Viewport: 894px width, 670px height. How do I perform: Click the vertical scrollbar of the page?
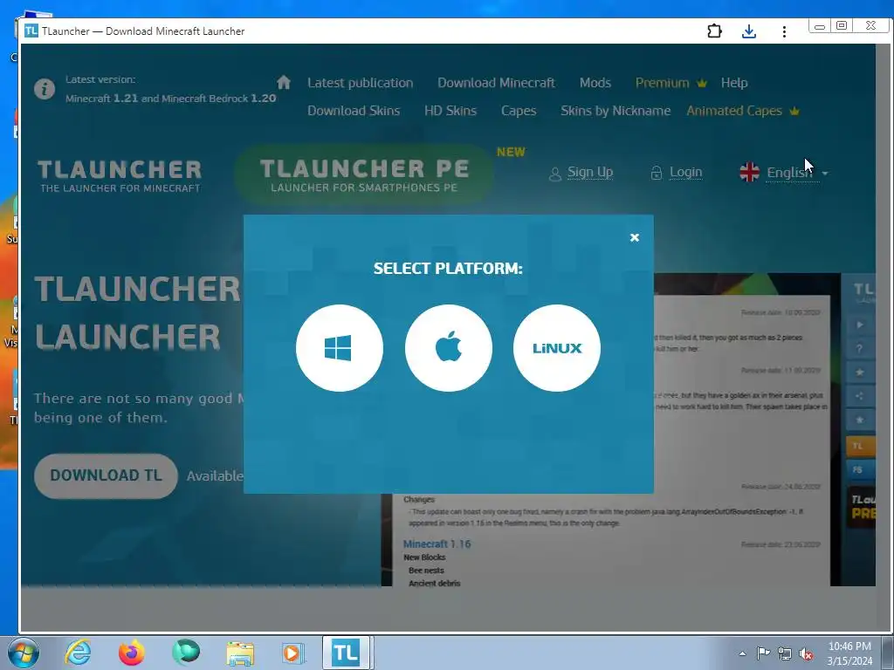pyautogui.click(x=884, y=338)
